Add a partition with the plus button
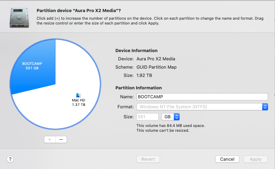This screenshot has width=275, height=169. pos(50,139)
